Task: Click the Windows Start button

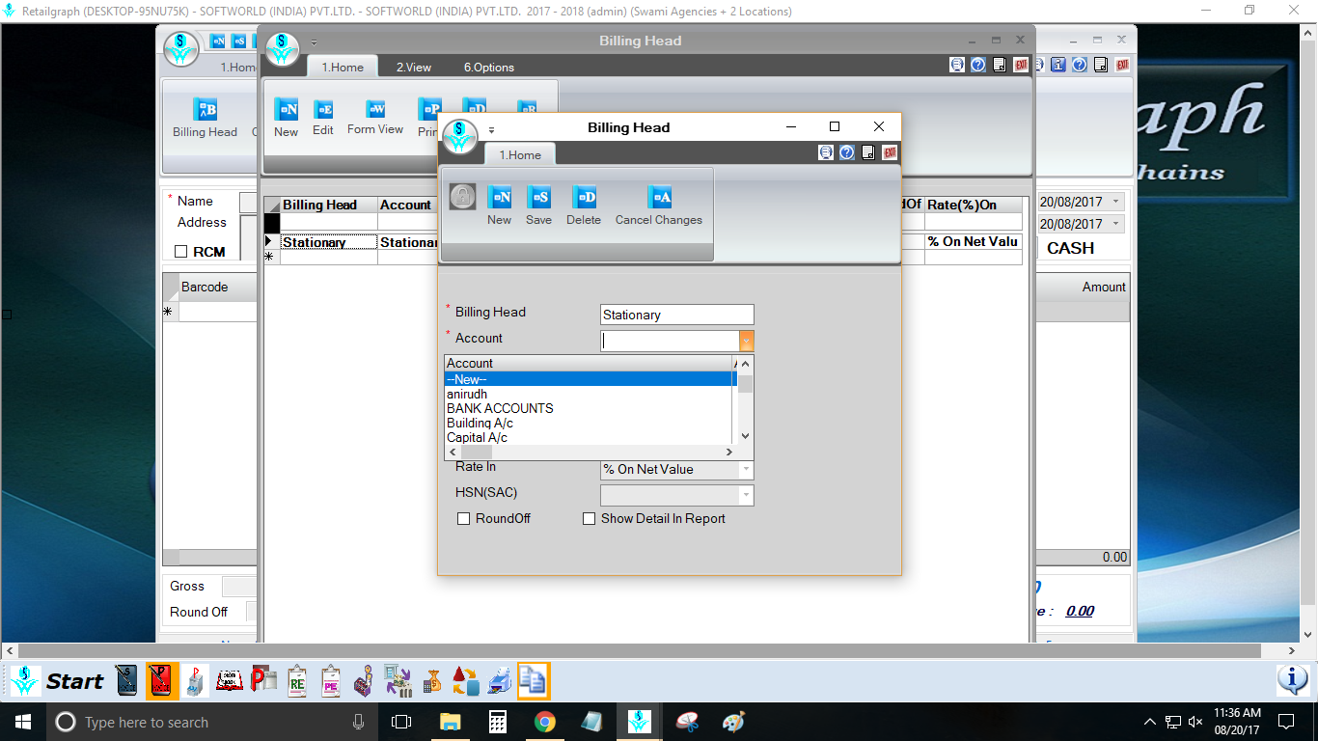Action: pyautogui.click(x=22, y=722)
